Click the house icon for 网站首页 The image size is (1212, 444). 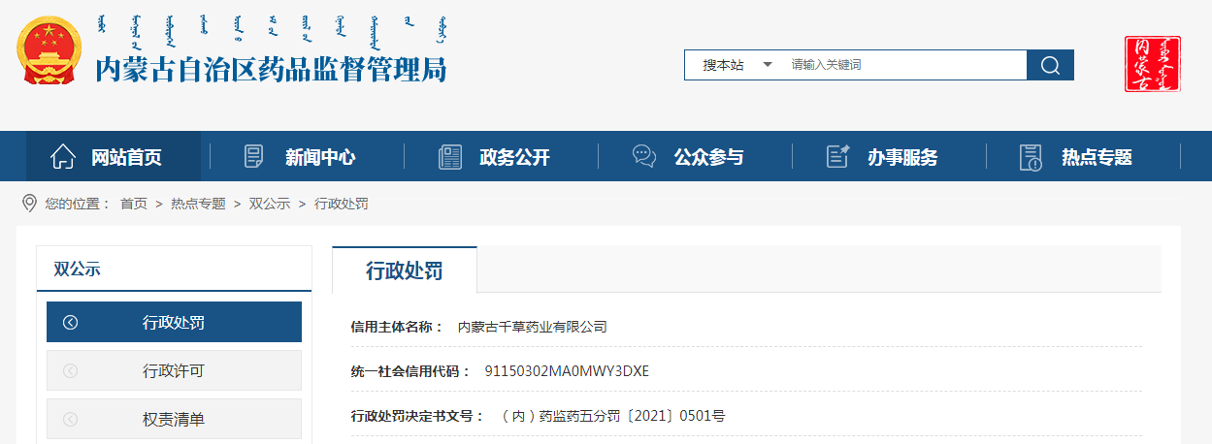[x=63, y=156]
